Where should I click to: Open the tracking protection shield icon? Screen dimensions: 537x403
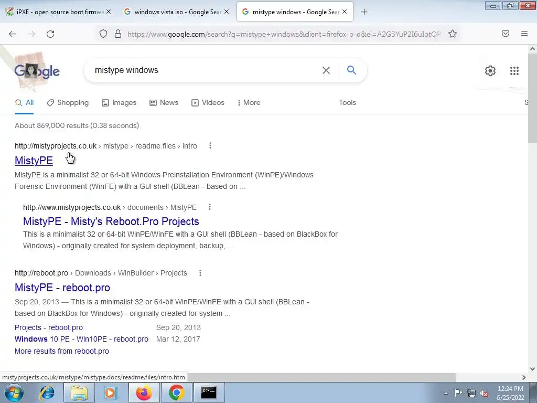coord(103,34)
